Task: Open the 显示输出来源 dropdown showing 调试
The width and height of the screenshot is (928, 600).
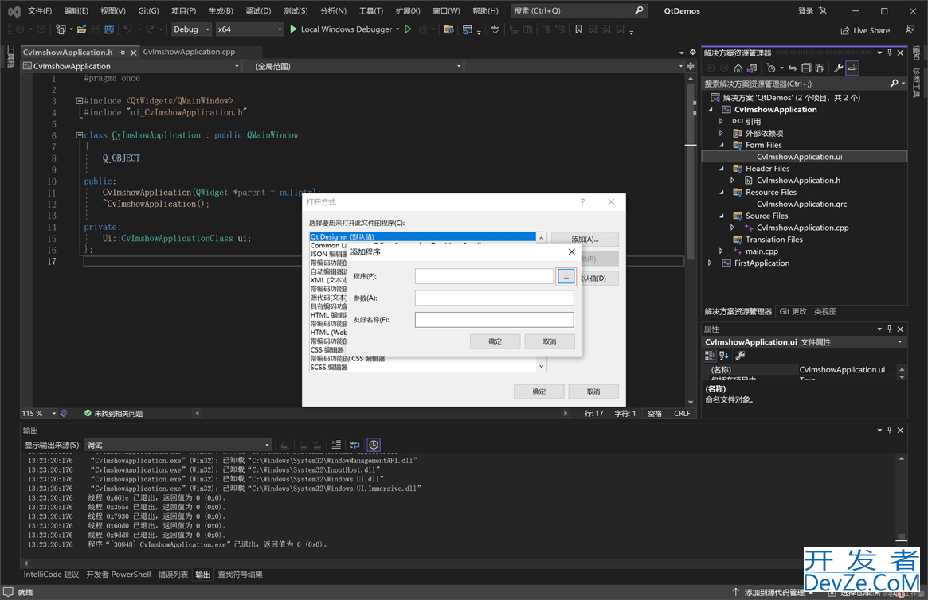Action: tap(178, 445)
